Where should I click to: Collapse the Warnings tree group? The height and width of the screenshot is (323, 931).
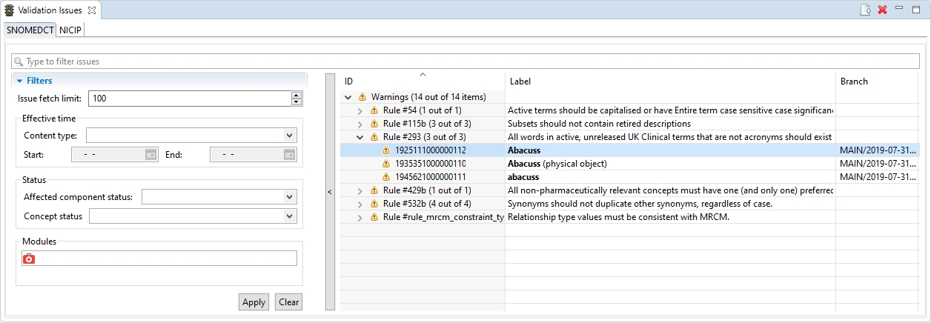tap(348, 97)
